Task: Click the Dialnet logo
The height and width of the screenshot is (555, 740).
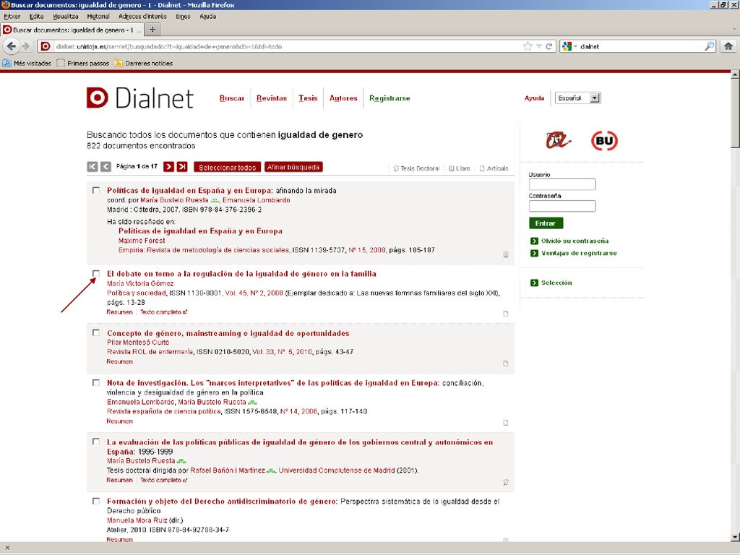Action: [139, 98]
